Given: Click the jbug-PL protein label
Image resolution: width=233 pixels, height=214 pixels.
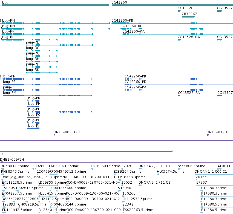Looking at the screenshot, I should click(x=33, y=109).
